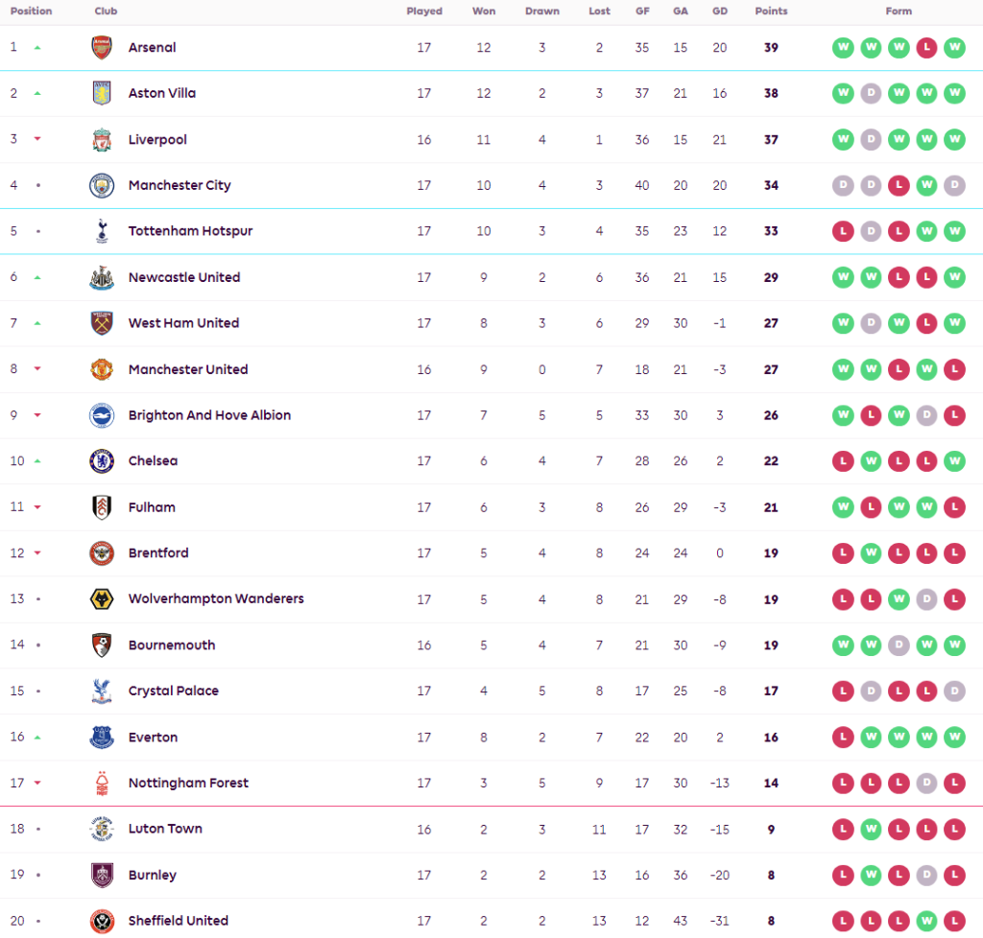This screenshot has width=983, height=938.
Task: Click Sheffield United's only win in form
Action: pyautogui.click(x=926, y=922)
